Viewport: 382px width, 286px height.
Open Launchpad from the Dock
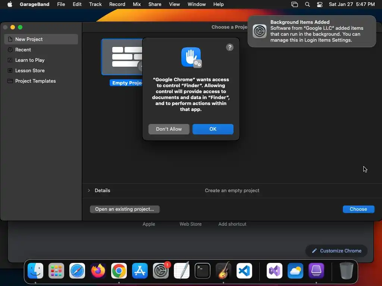pyautogui.click(x=56, y=271)
